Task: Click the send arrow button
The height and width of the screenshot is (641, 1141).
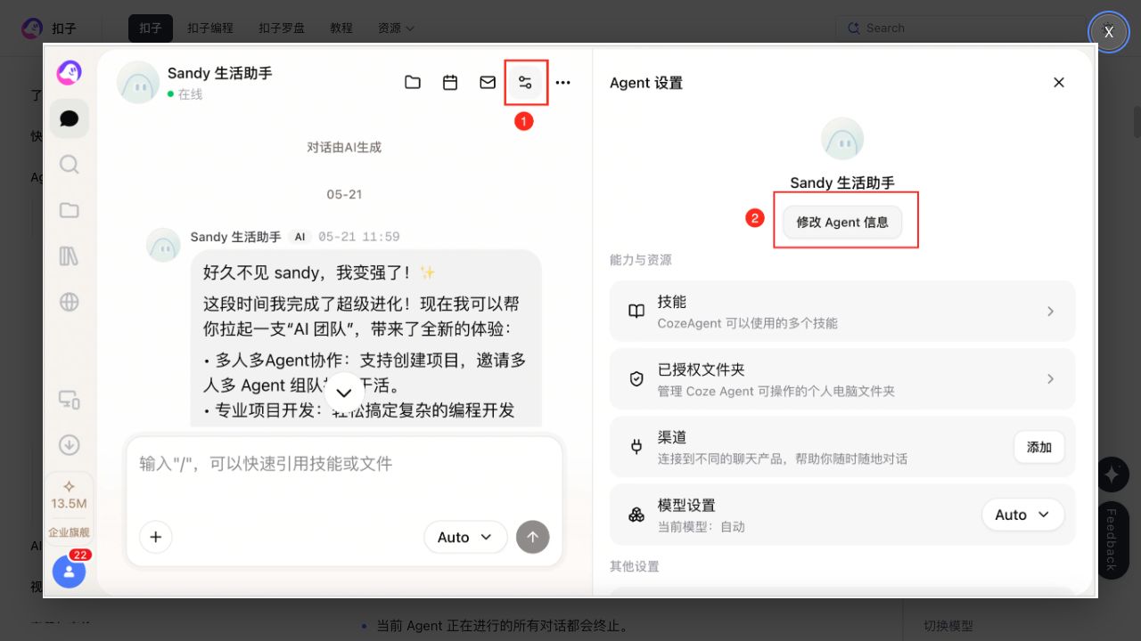Action: [x=533, y=537]
